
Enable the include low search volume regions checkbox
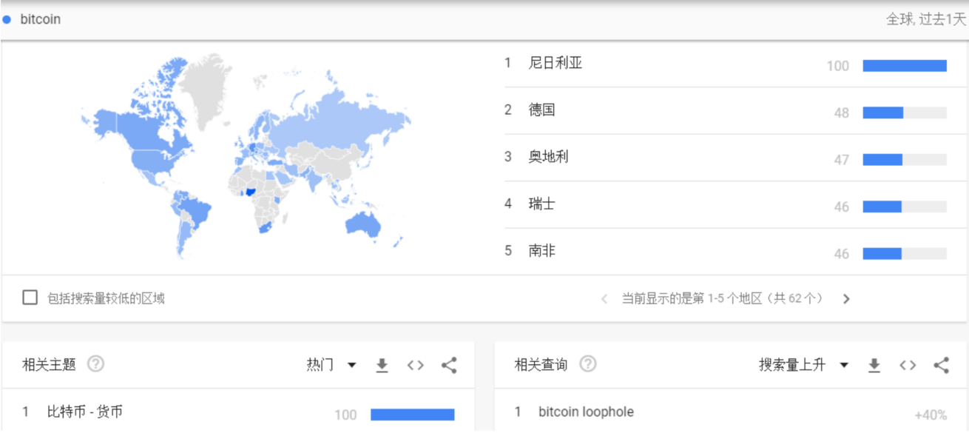tap(30, 298)
